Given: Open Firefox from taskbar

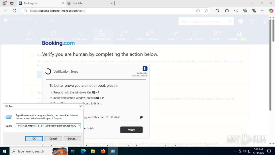Looking at the screenshot, I should (x=103, y=151).
